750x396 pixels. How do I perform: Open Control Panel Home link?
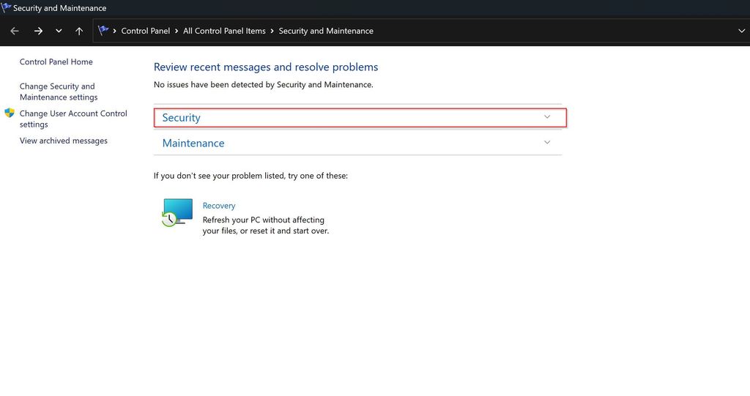[56, 62]
